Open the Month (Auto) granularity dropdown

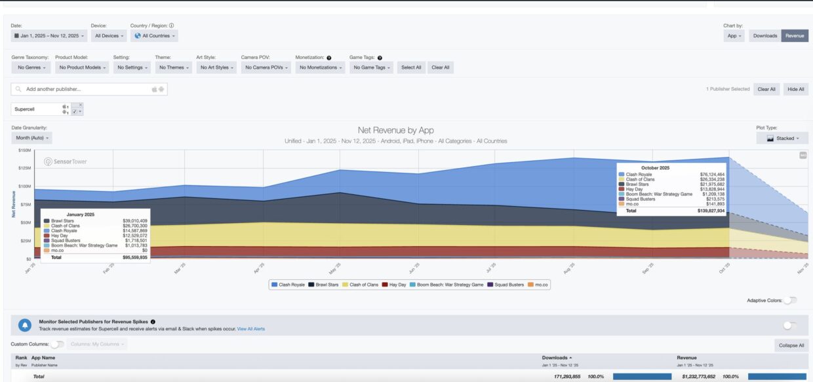[31, 138]
